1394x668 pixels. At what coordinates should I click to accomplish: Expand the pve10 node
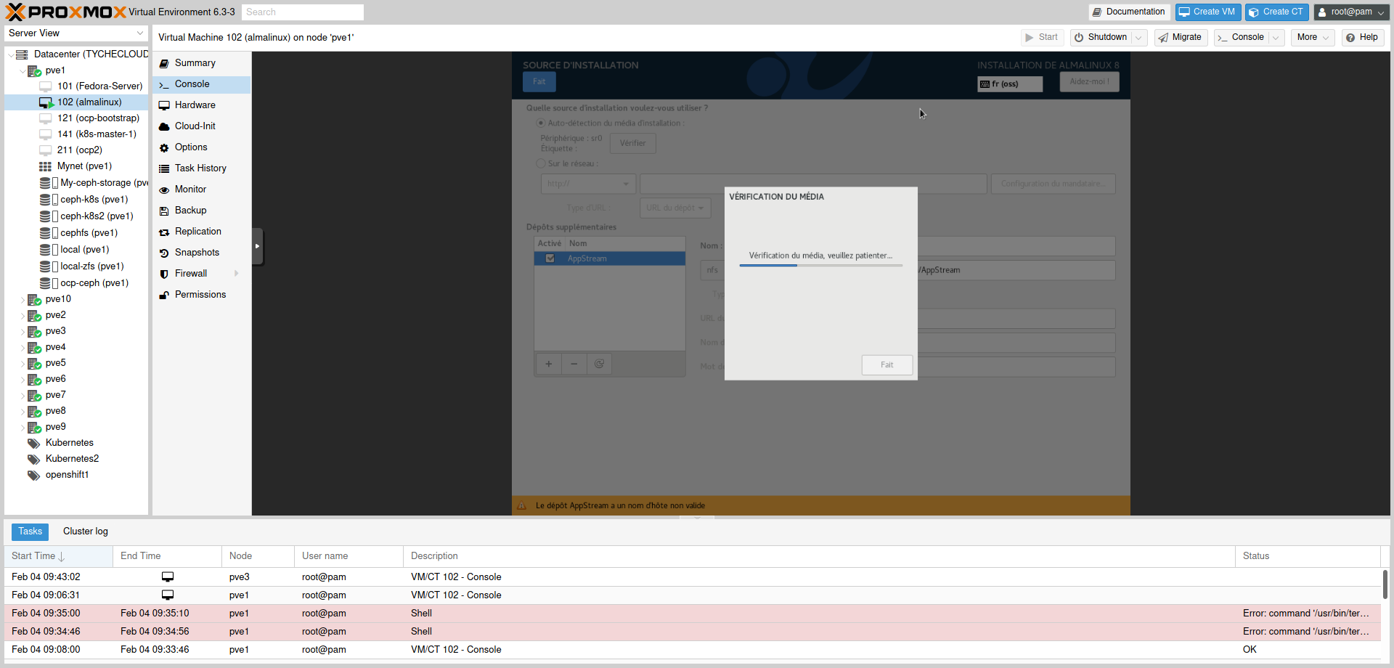(23, 300)
